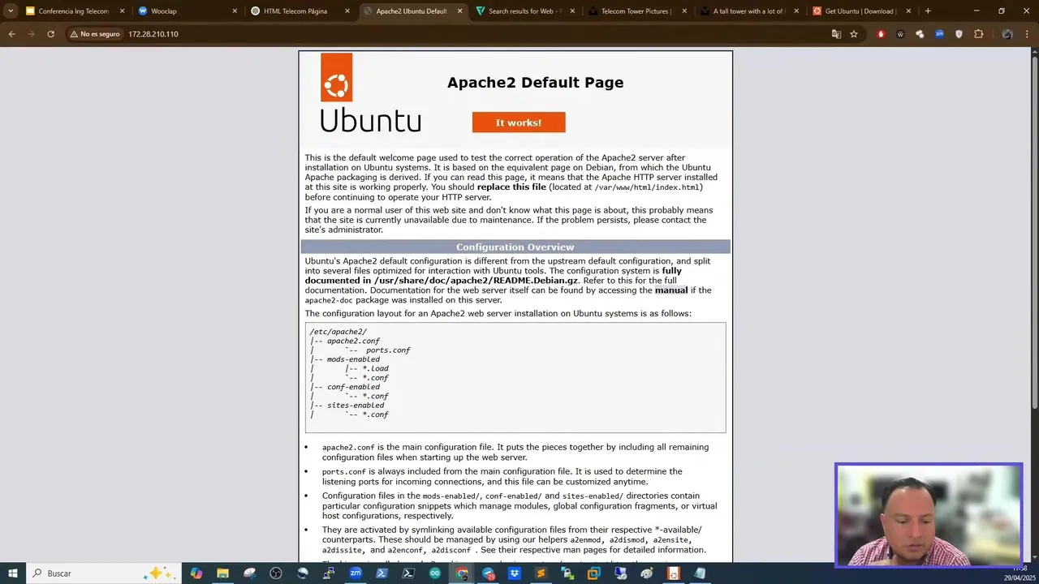Open Zoom from the taskbar
Image resolution: width=1039 pixels, height=584 pixels.
click(x=356, y=573)
